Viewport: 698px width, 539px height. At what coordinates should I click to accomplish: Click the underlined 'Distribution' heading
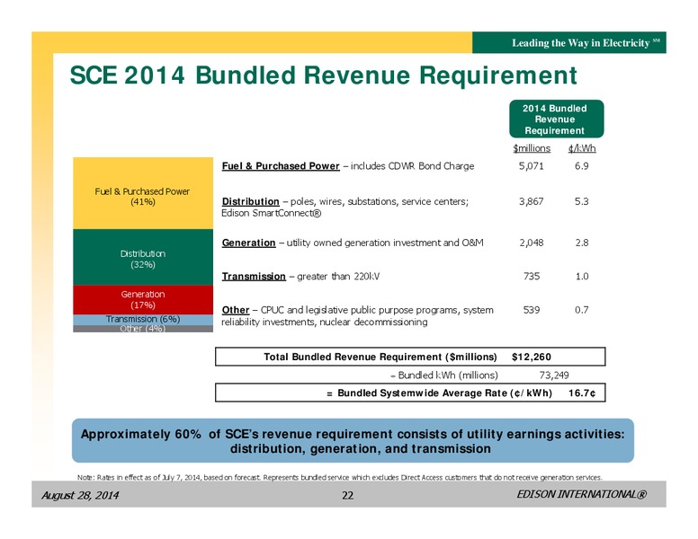[251, 201]
